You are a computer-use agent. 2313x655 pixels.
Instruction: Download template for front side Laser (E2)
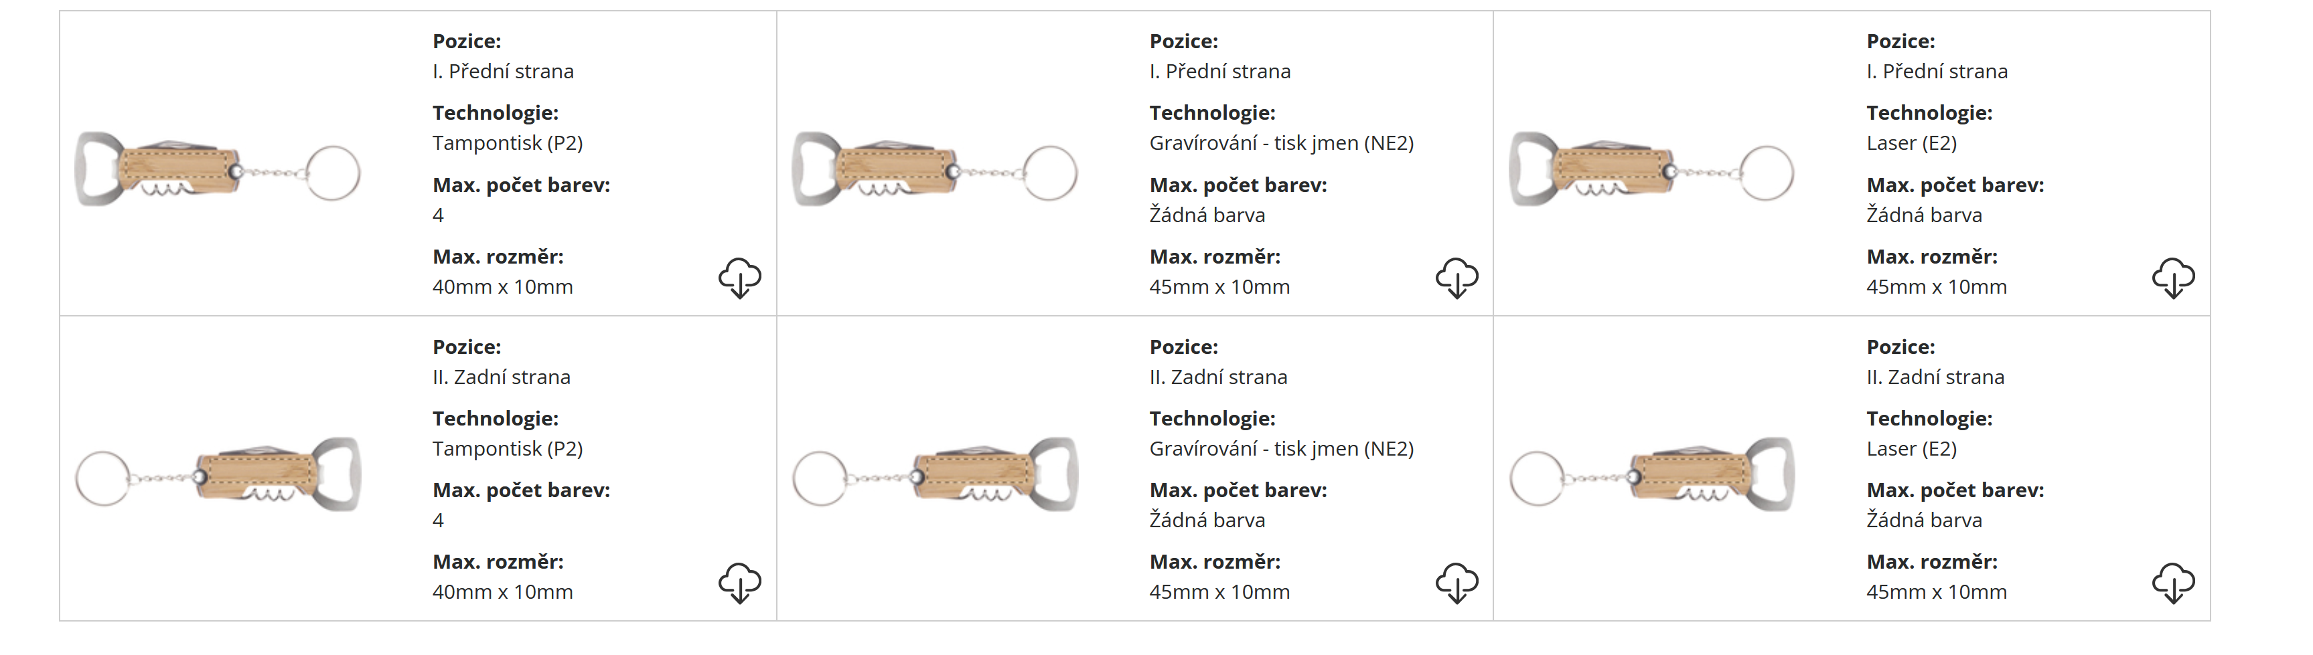coord(2173,277)
